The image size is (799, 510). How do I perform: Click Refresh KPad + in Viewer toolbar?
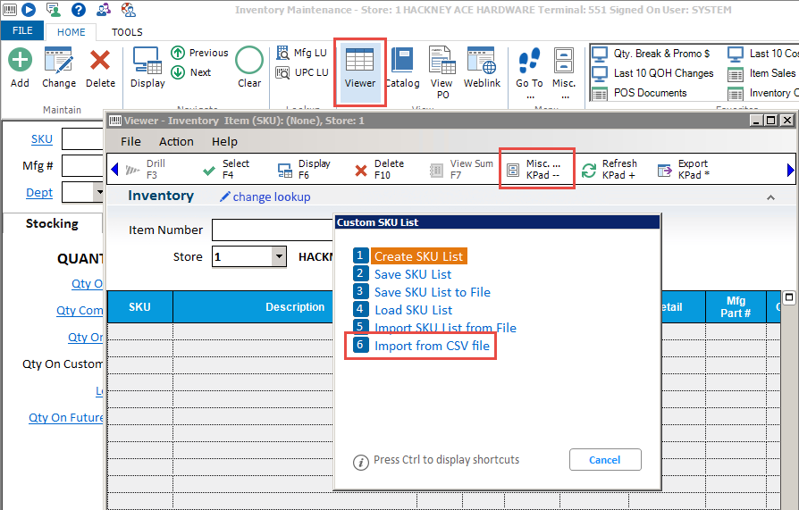pos(610,169)
